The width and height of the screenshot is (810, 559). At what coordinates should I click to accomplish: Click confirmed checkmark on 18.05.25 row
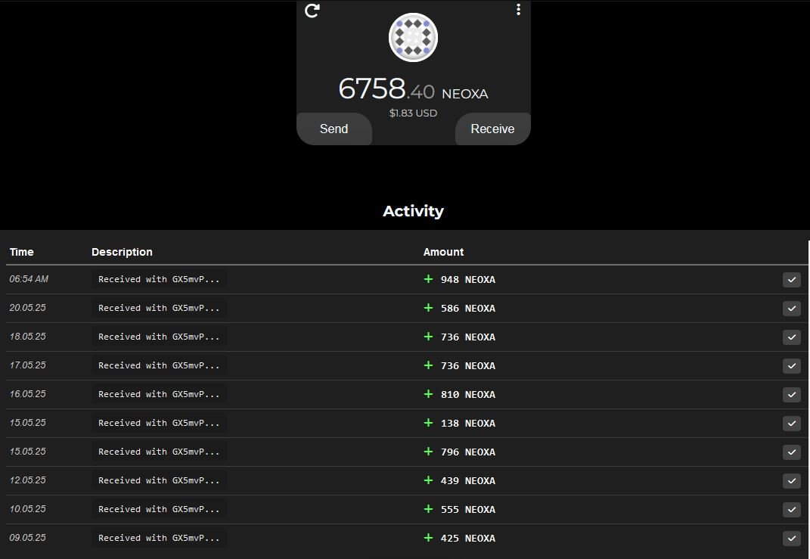(x=791, y=337)
